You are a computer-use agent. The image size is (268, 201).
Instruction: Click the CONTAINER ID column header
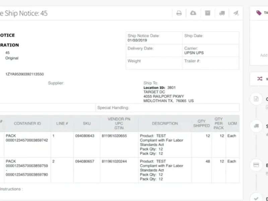pyautogui.click(x=27, y=124)
